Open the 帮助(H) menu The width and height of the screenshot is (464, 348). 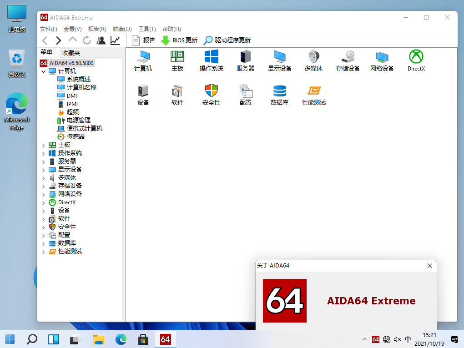pyautogui.click(x=171, y=29)
